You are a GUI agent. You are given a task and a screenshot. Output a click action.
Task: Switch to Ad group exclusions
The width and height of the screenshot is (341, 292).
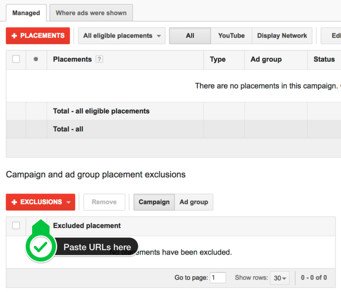coord(194,202)
